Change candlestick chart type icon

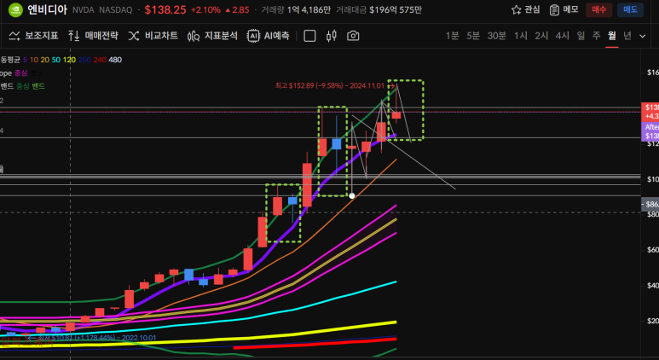click(x=331, y=36)
